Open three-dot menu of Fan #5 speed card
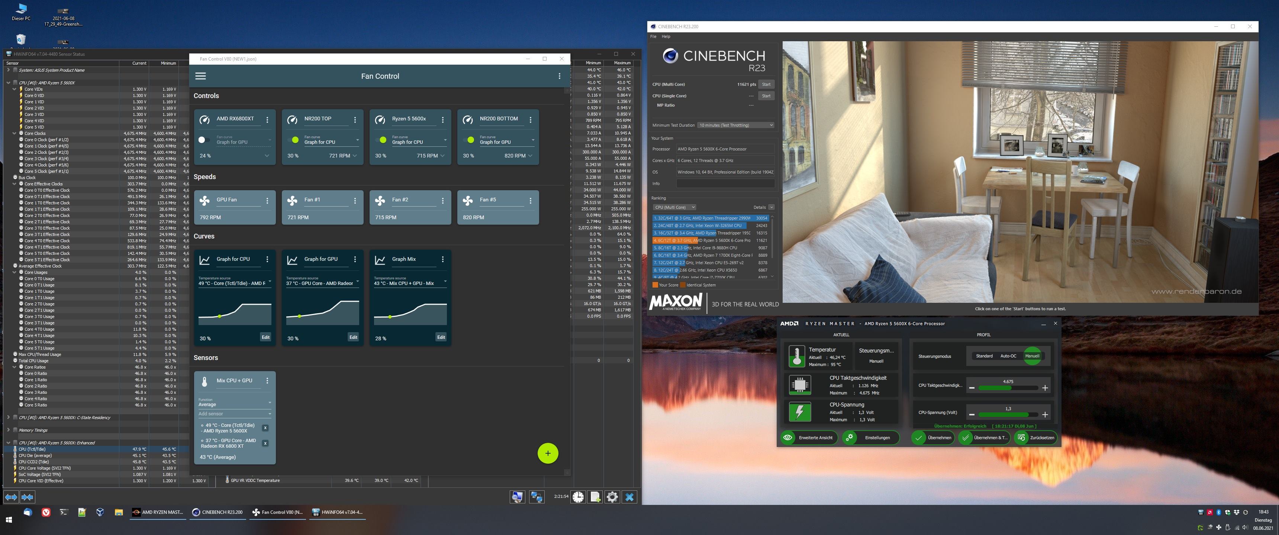 coord(530,201)
